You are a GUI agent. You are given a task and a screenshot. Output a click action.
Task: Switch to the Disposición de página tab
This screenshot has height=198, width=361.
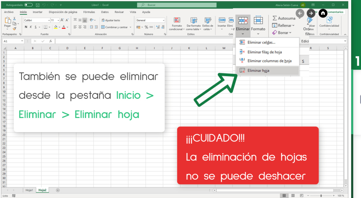click(63, 12)
